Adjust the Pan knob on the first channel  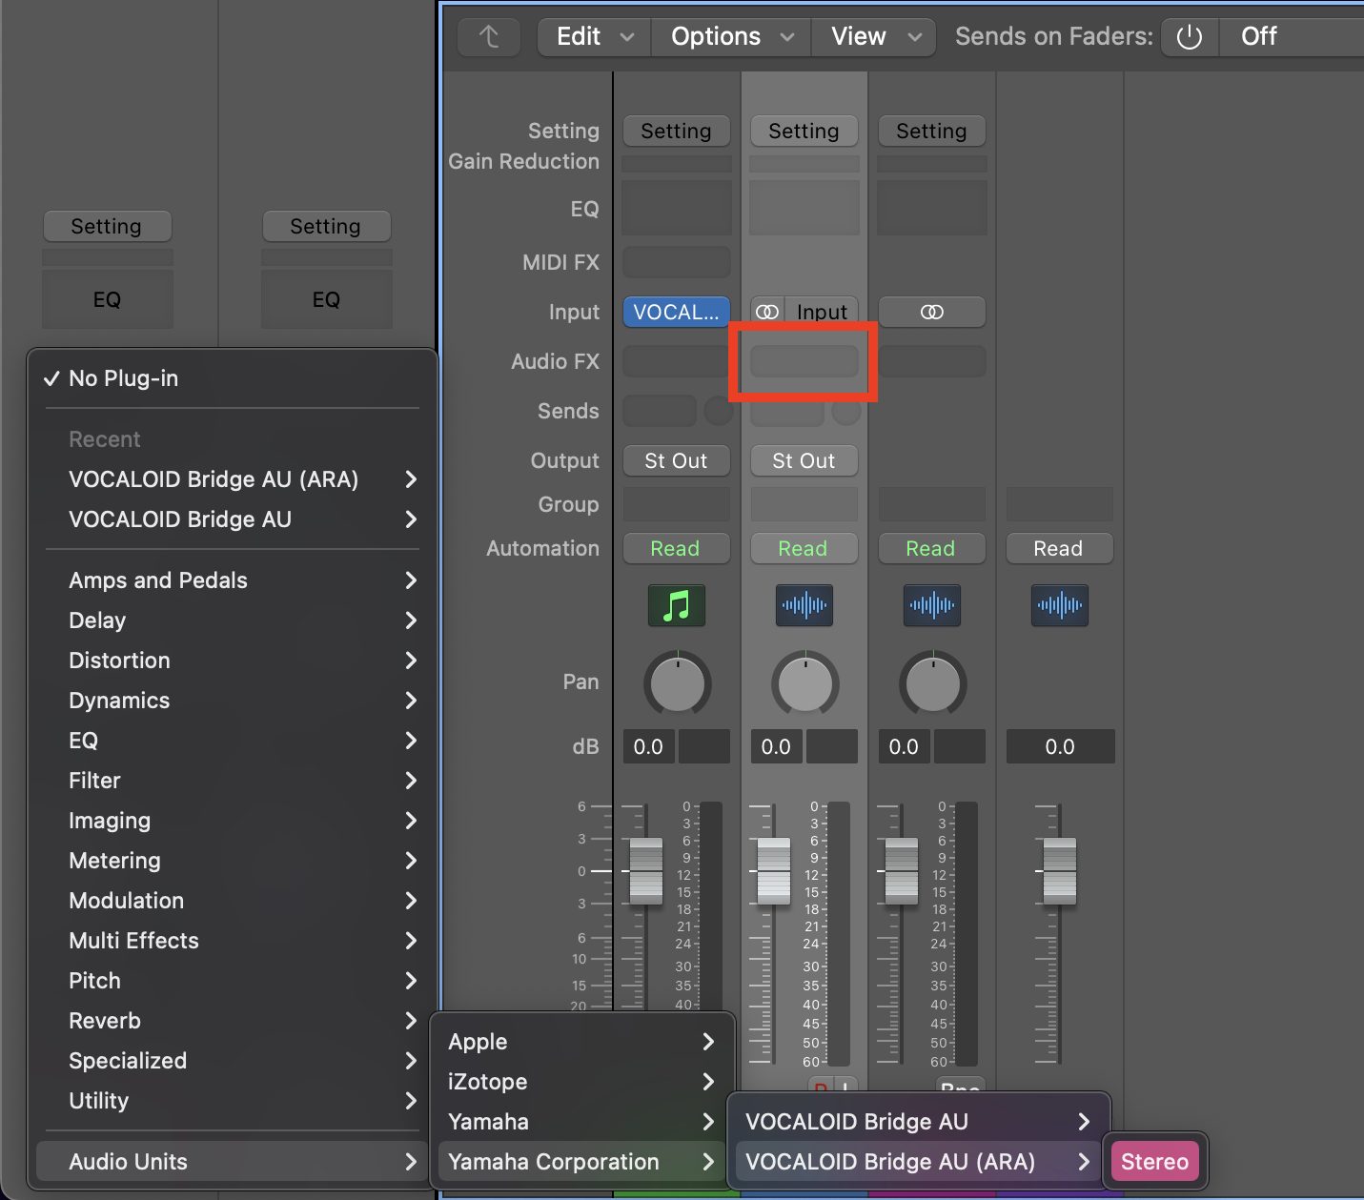(677, 682)
